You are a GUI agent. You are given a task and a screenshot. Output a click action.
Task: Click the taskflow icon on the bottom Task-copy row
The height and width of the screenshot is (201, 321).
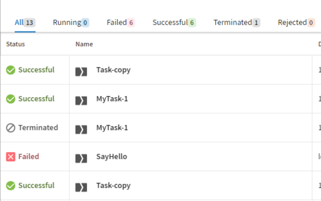click(80, 185)
